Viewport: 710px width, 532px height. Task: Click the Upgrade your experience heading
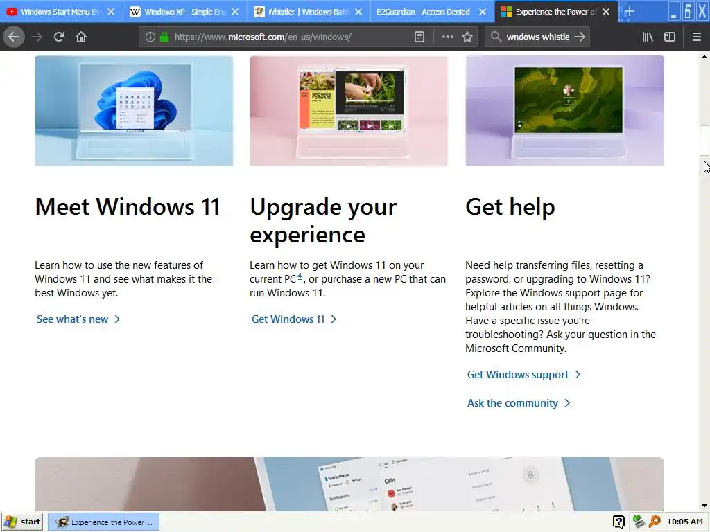click(323, 221)
